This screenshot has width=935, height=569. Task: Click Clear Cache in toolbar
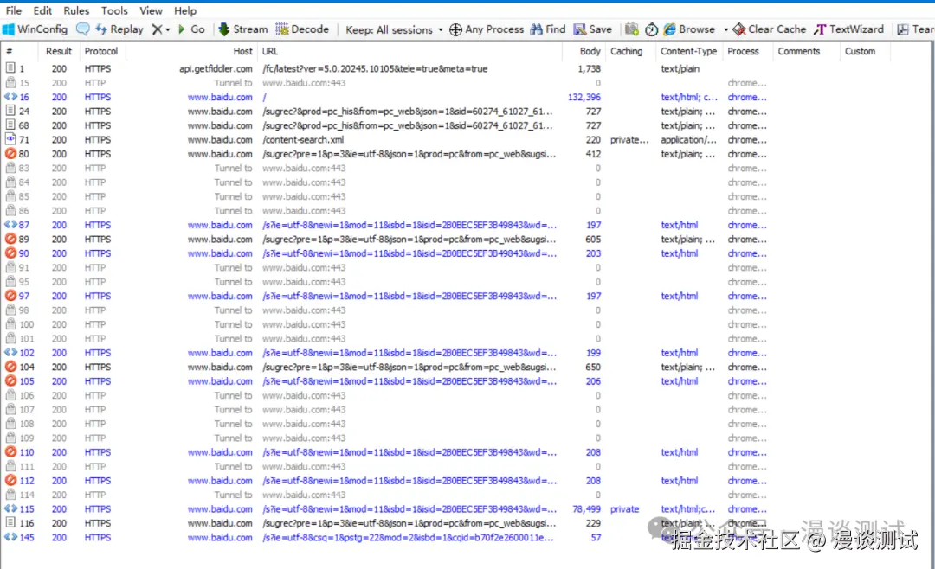[770, 29]
